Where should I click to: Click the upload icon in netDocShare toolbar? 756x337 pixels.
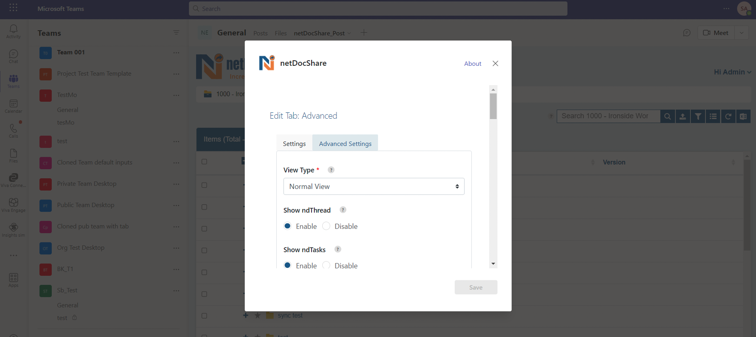pos(683,116)
